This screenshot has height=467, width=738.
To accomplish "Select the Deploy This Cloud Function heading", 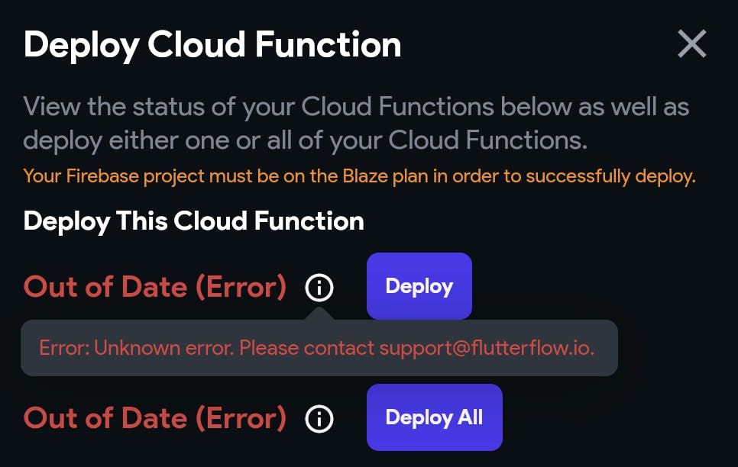I will 194,221.
